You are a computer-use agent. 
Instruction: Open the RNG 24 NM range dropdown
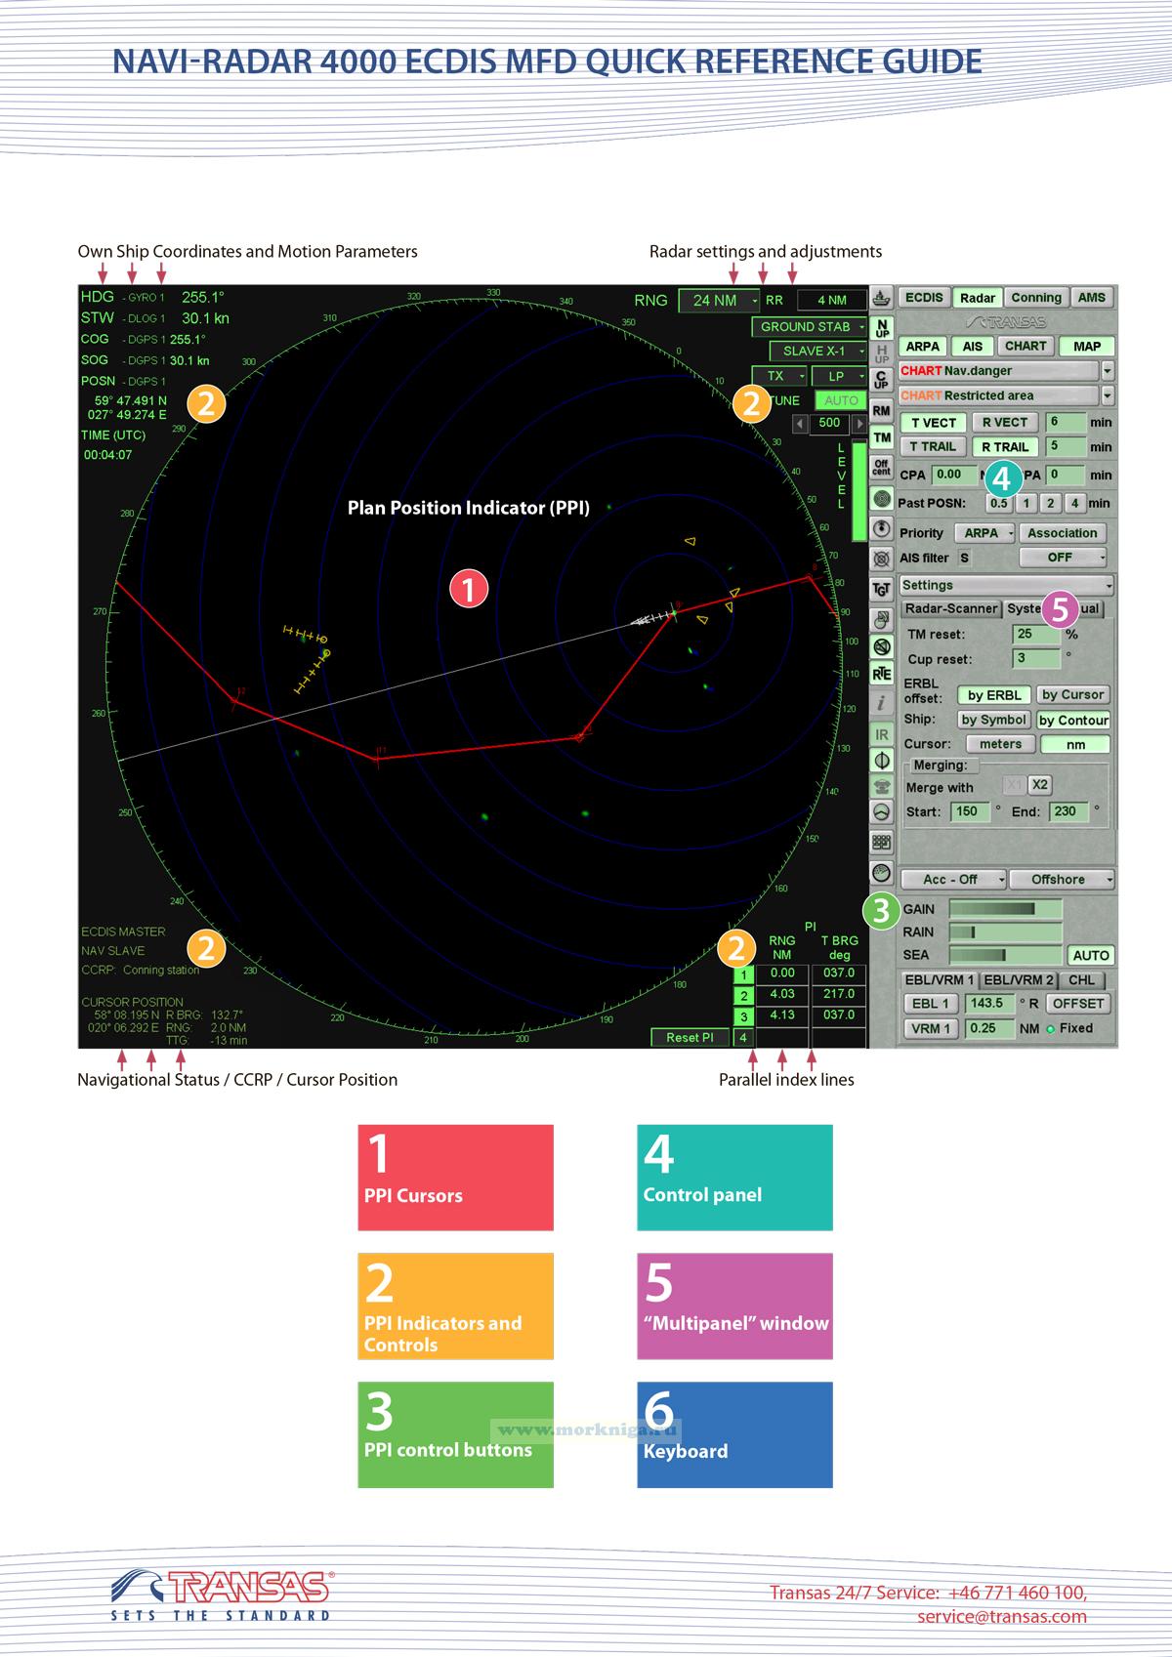pos(720,301)
